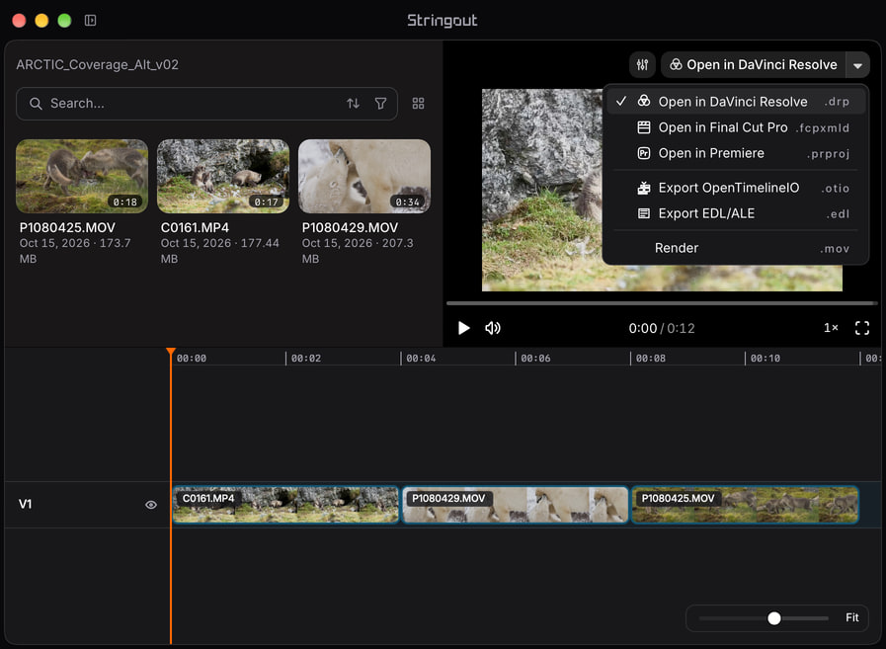Image resolution: width=886 pixels, height=649 pixels.
Task: Click the ARCTIC_Coverage_Alt_v02 project name
Action: tap(97, 65)
